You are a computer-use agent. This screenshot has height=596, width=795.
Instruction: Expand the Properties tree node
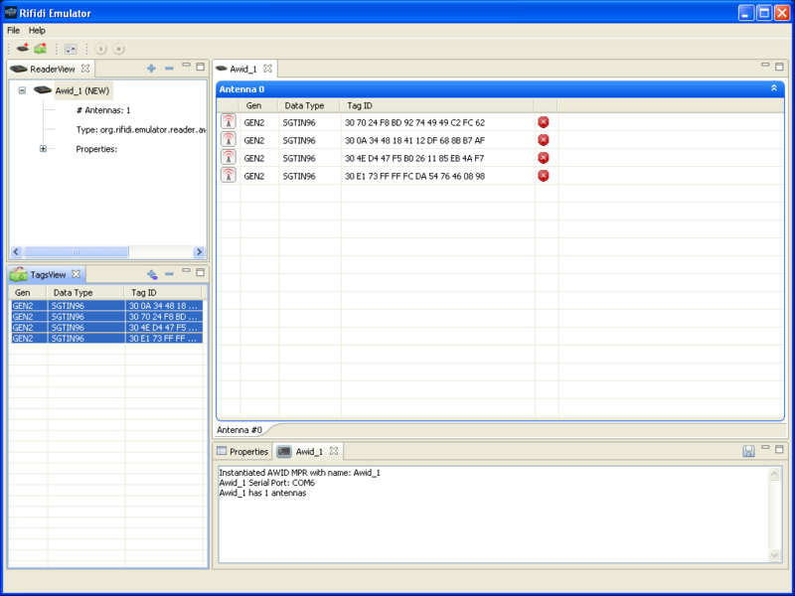(x=43, y=149)
